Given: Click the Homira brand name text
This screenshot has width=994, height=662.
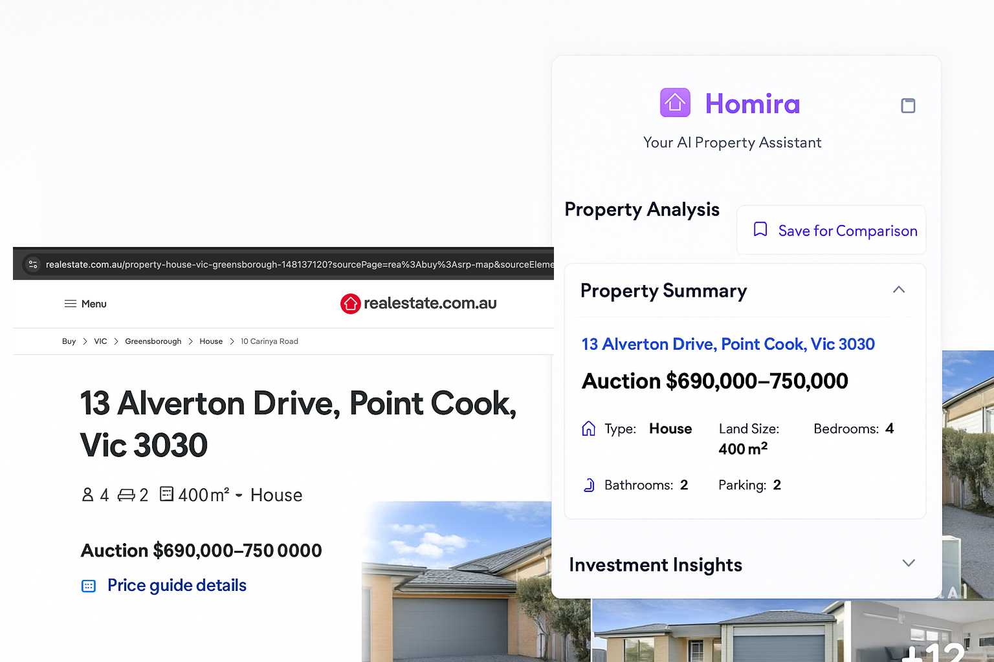Looking at the screenshot, I should click(753, 103).
